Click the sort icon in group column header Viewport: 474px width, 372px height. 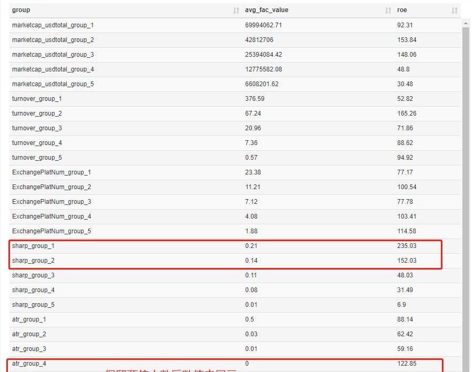click(236, 11)
